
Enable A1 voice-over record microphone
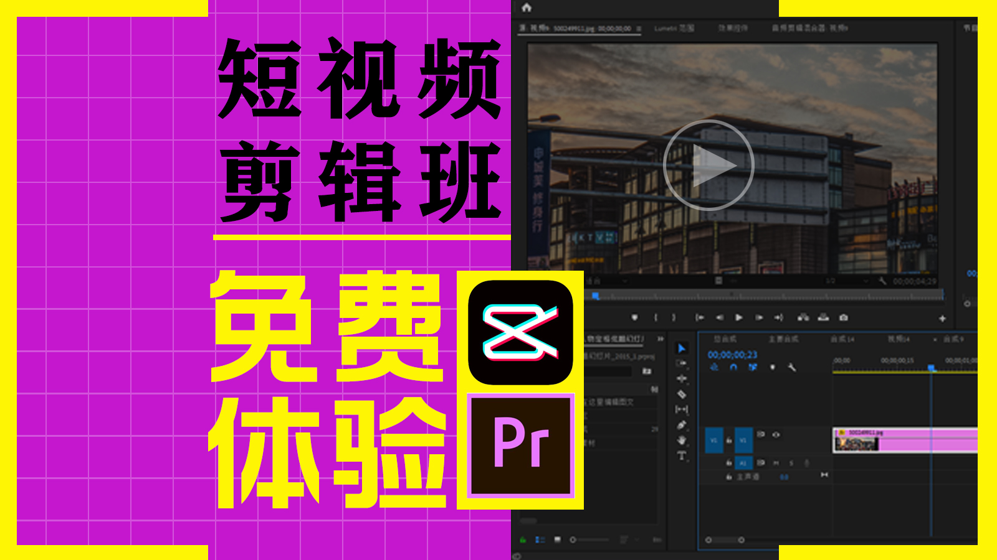[x=807, y=463]
